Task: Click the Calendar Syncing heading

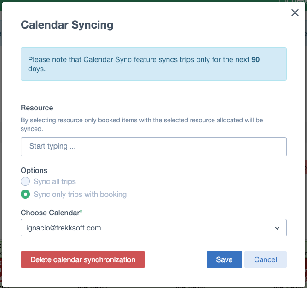Action: (67, 25)
